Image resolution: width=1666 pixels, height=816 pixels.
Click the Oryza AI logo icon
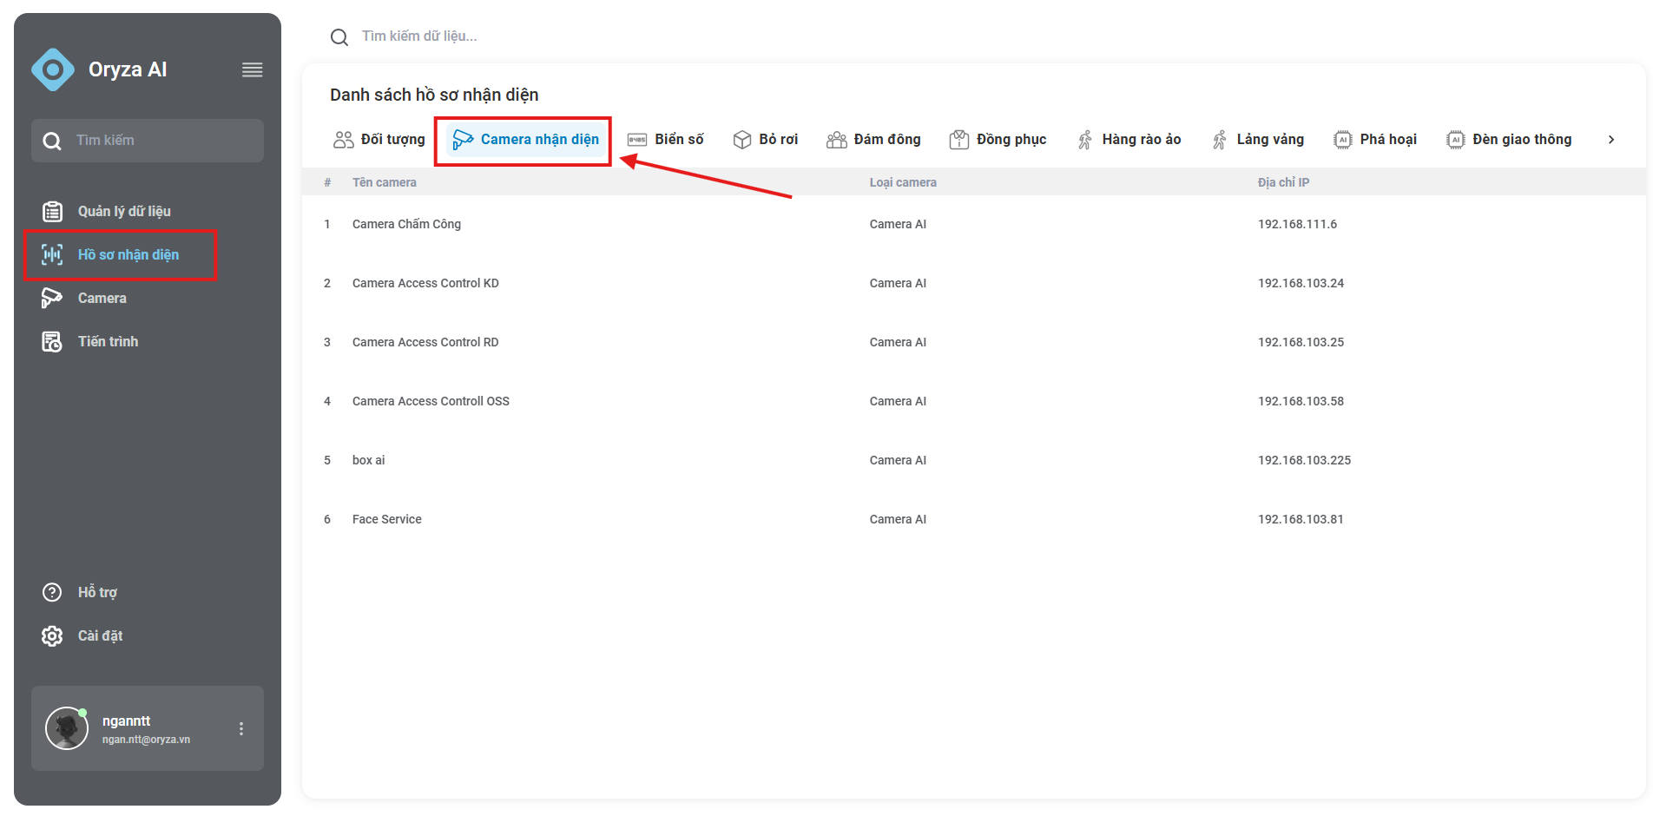tap(53, 69)
